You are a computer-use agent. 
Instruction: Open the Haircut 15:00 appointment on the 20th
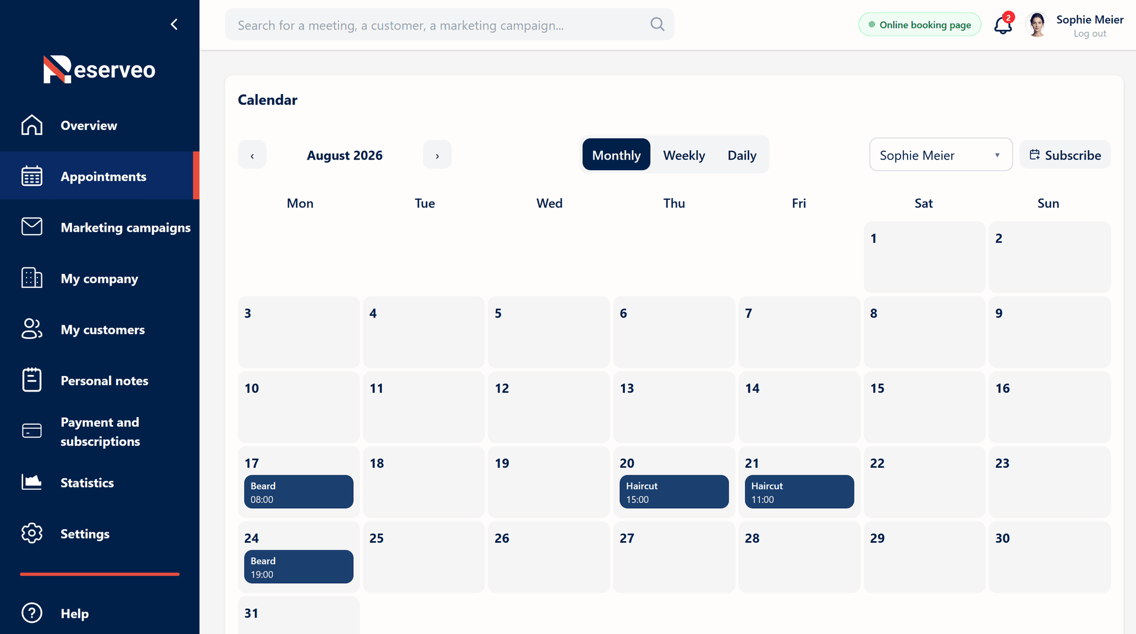[674, 491]
